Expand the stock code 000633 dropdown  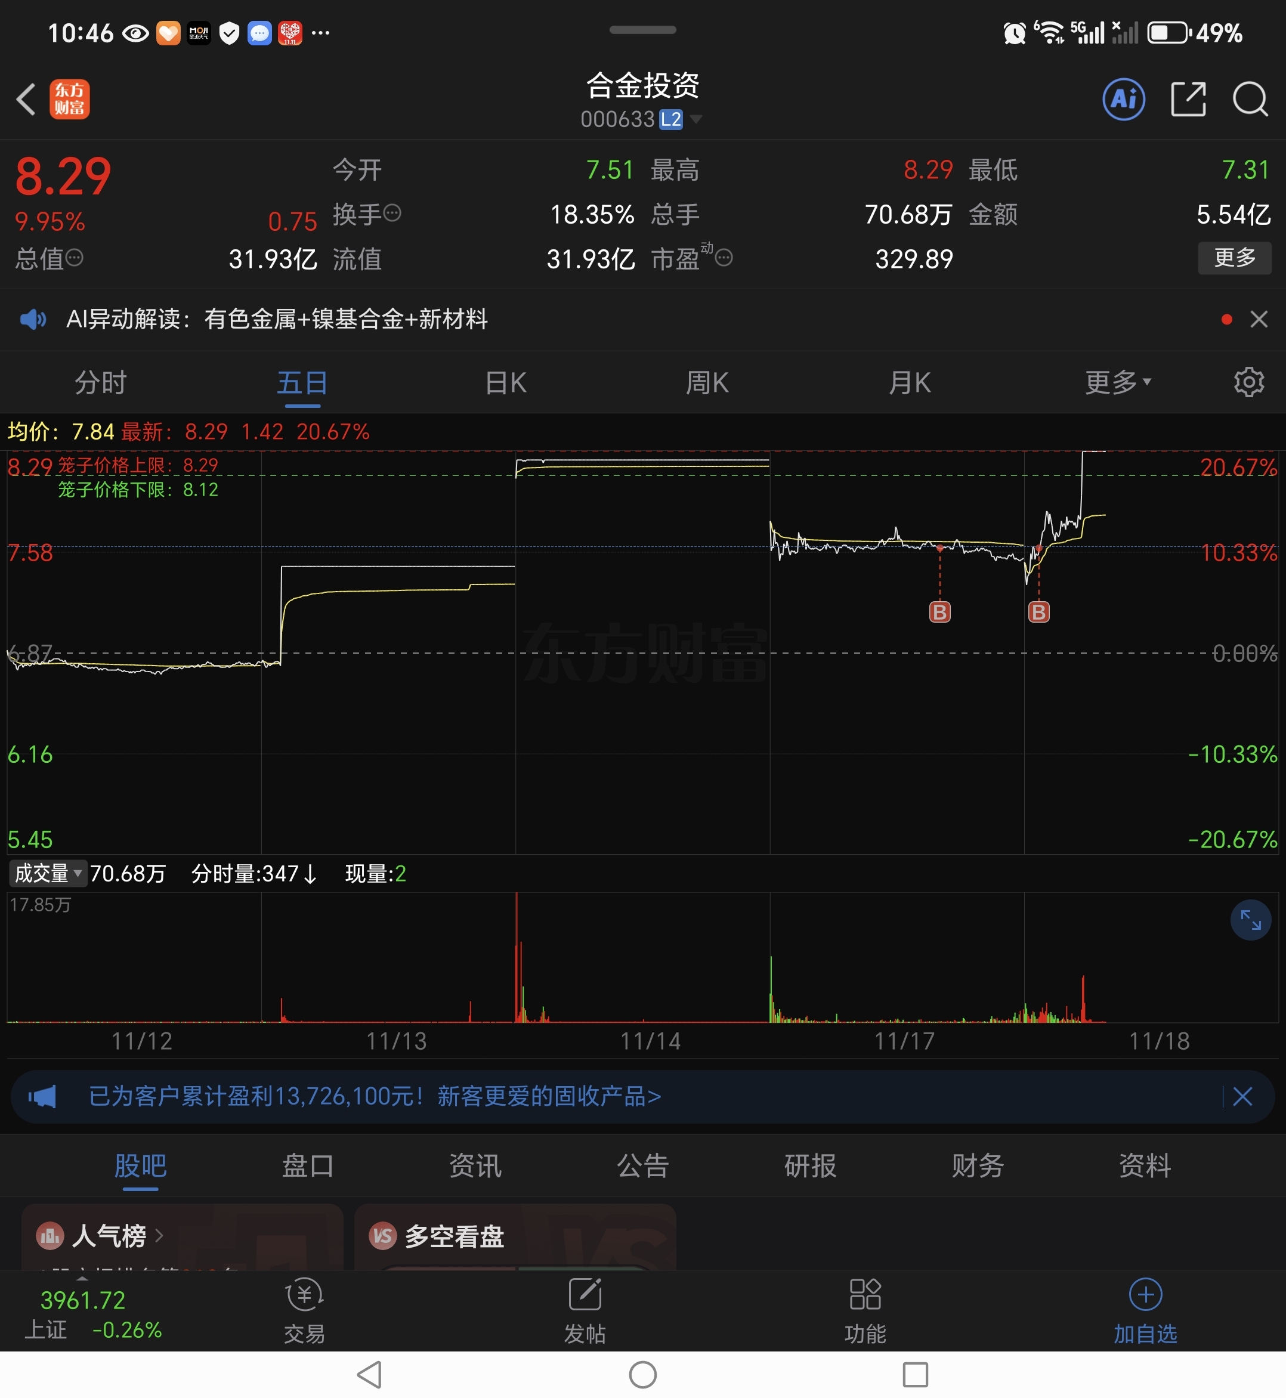tap(695, 119)
